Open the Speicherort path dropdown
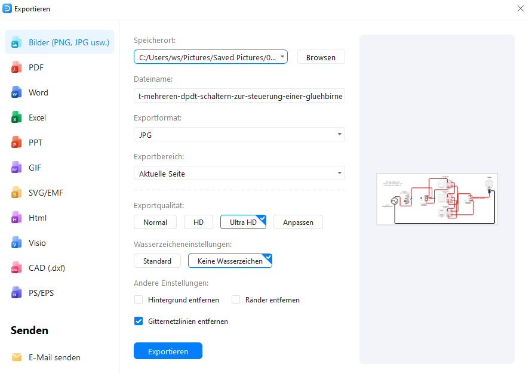 point(282,57)
